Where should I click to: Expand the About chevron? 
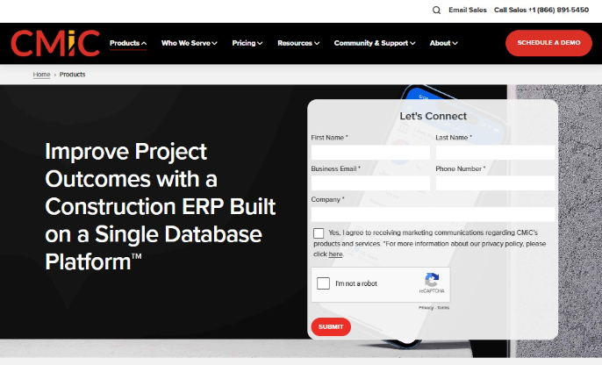click(x=455, y=43)
